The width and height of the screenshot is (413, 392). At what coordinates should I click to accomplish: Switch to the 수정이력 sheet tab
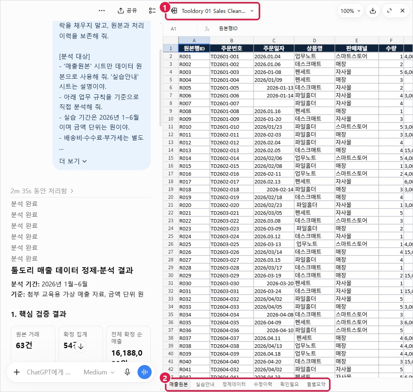[x=263, y=384]
